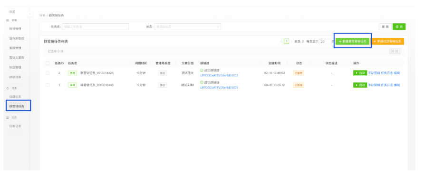
Task: Click the manager tag label for task ID 2
Action: 163,73
